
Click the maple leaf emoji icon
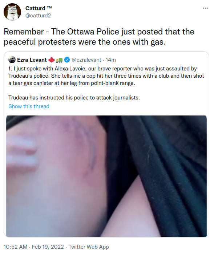point(52,60)
